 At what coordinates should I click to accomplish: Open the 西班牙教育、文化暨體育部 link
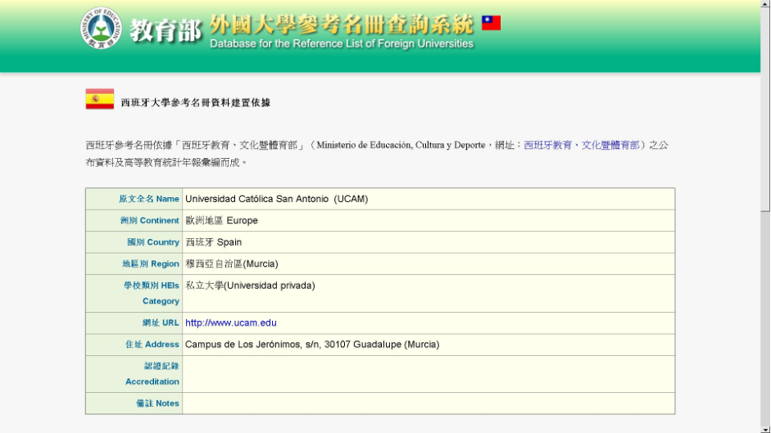(x=581, y=145)
